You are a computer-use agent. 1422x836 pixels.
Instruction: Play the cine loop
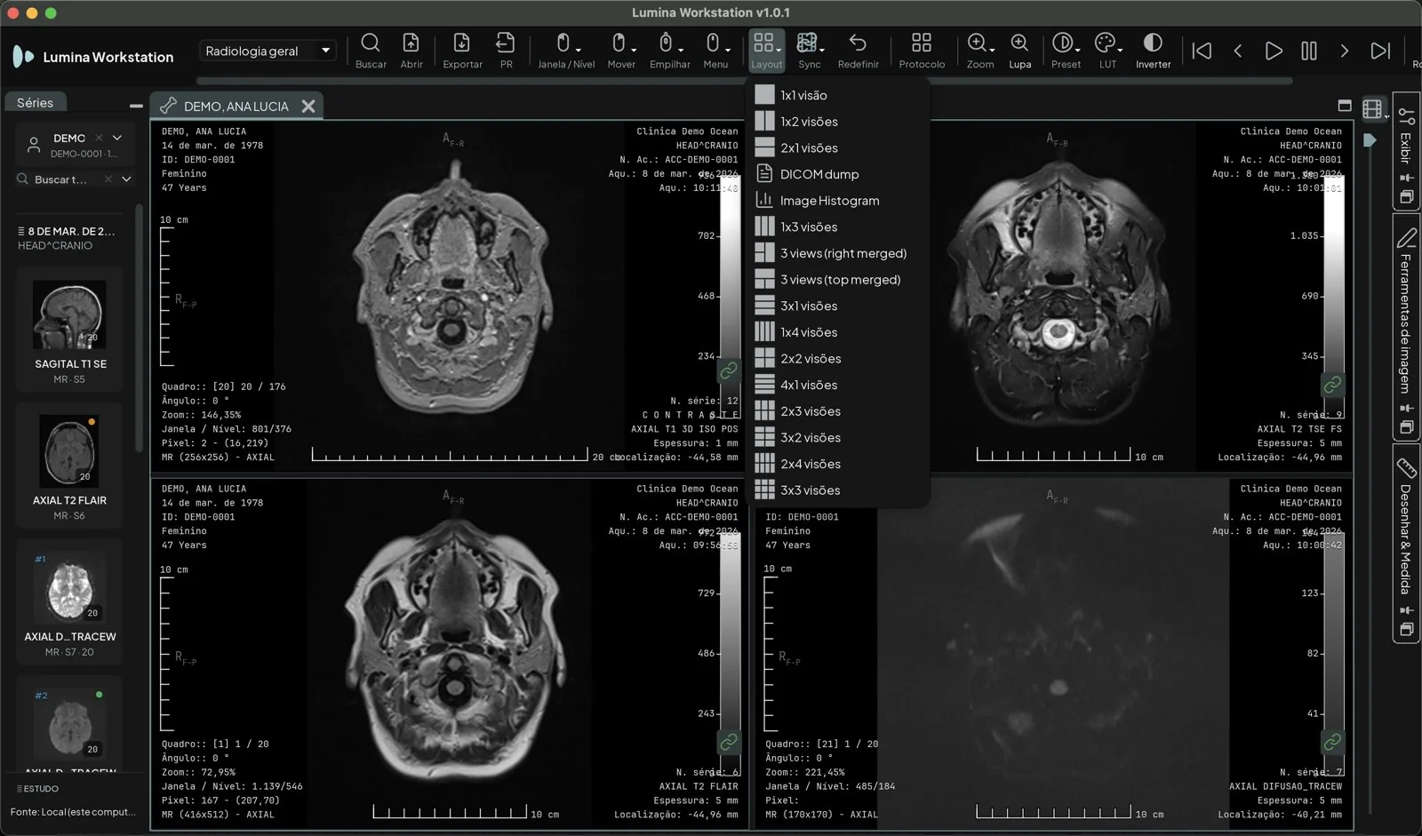pyautogui.click(x=1273, y=51)
